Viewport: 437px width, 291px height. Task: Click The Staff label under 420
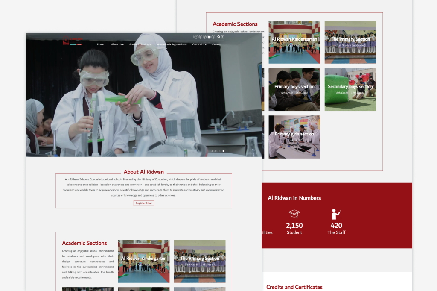pyautogui.click(x=336, y=232)
